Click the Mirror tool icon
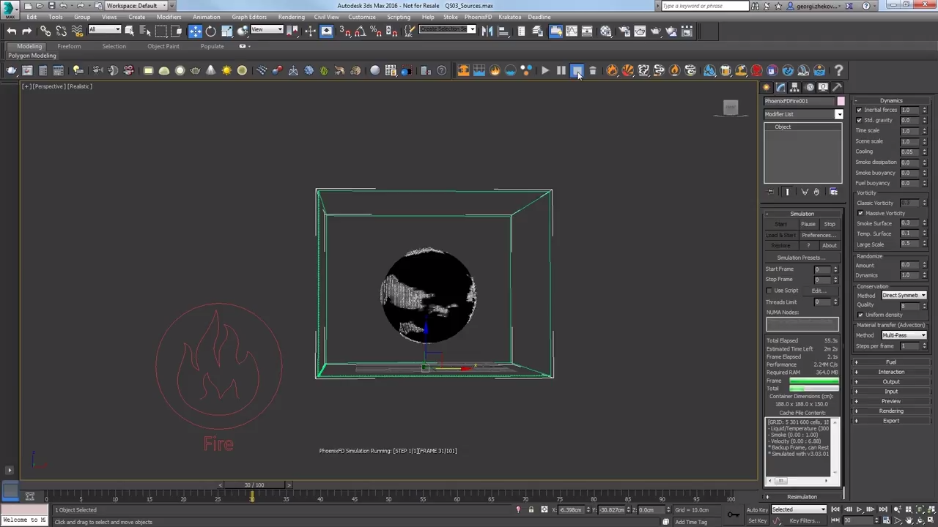This screenshot has width=938, height=527. [x=487, y=31]
